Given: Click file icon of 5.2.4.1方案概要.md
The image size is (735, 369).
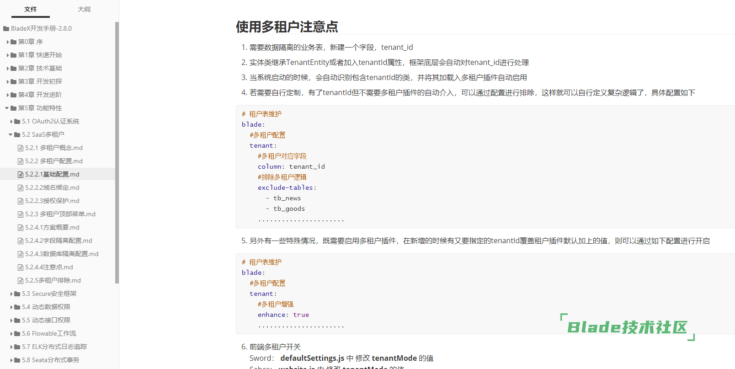Looking at the screenshot, I should [x=21, y=227].
